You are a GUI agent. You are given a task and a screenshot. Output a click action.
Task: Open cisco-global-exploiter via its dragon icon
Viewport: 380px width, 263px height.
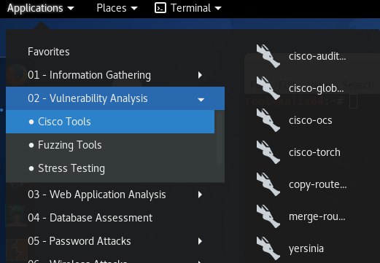click(268, 88)
